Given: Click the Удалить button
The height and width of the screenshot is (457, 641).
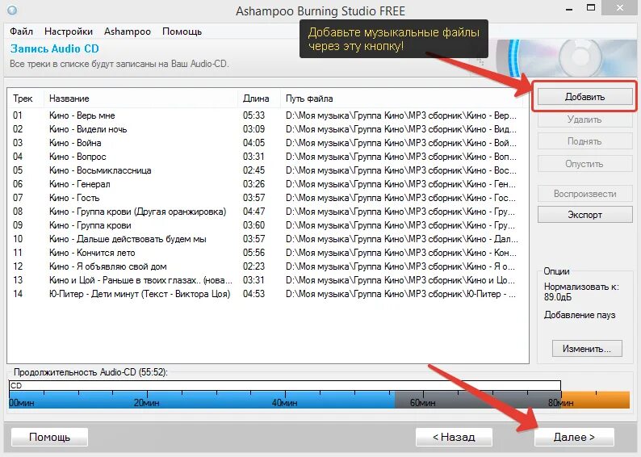Looking at the screenshot, I should 584,119.
